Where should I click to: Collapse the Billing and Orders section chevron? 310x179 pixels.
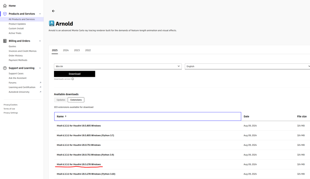40,41
